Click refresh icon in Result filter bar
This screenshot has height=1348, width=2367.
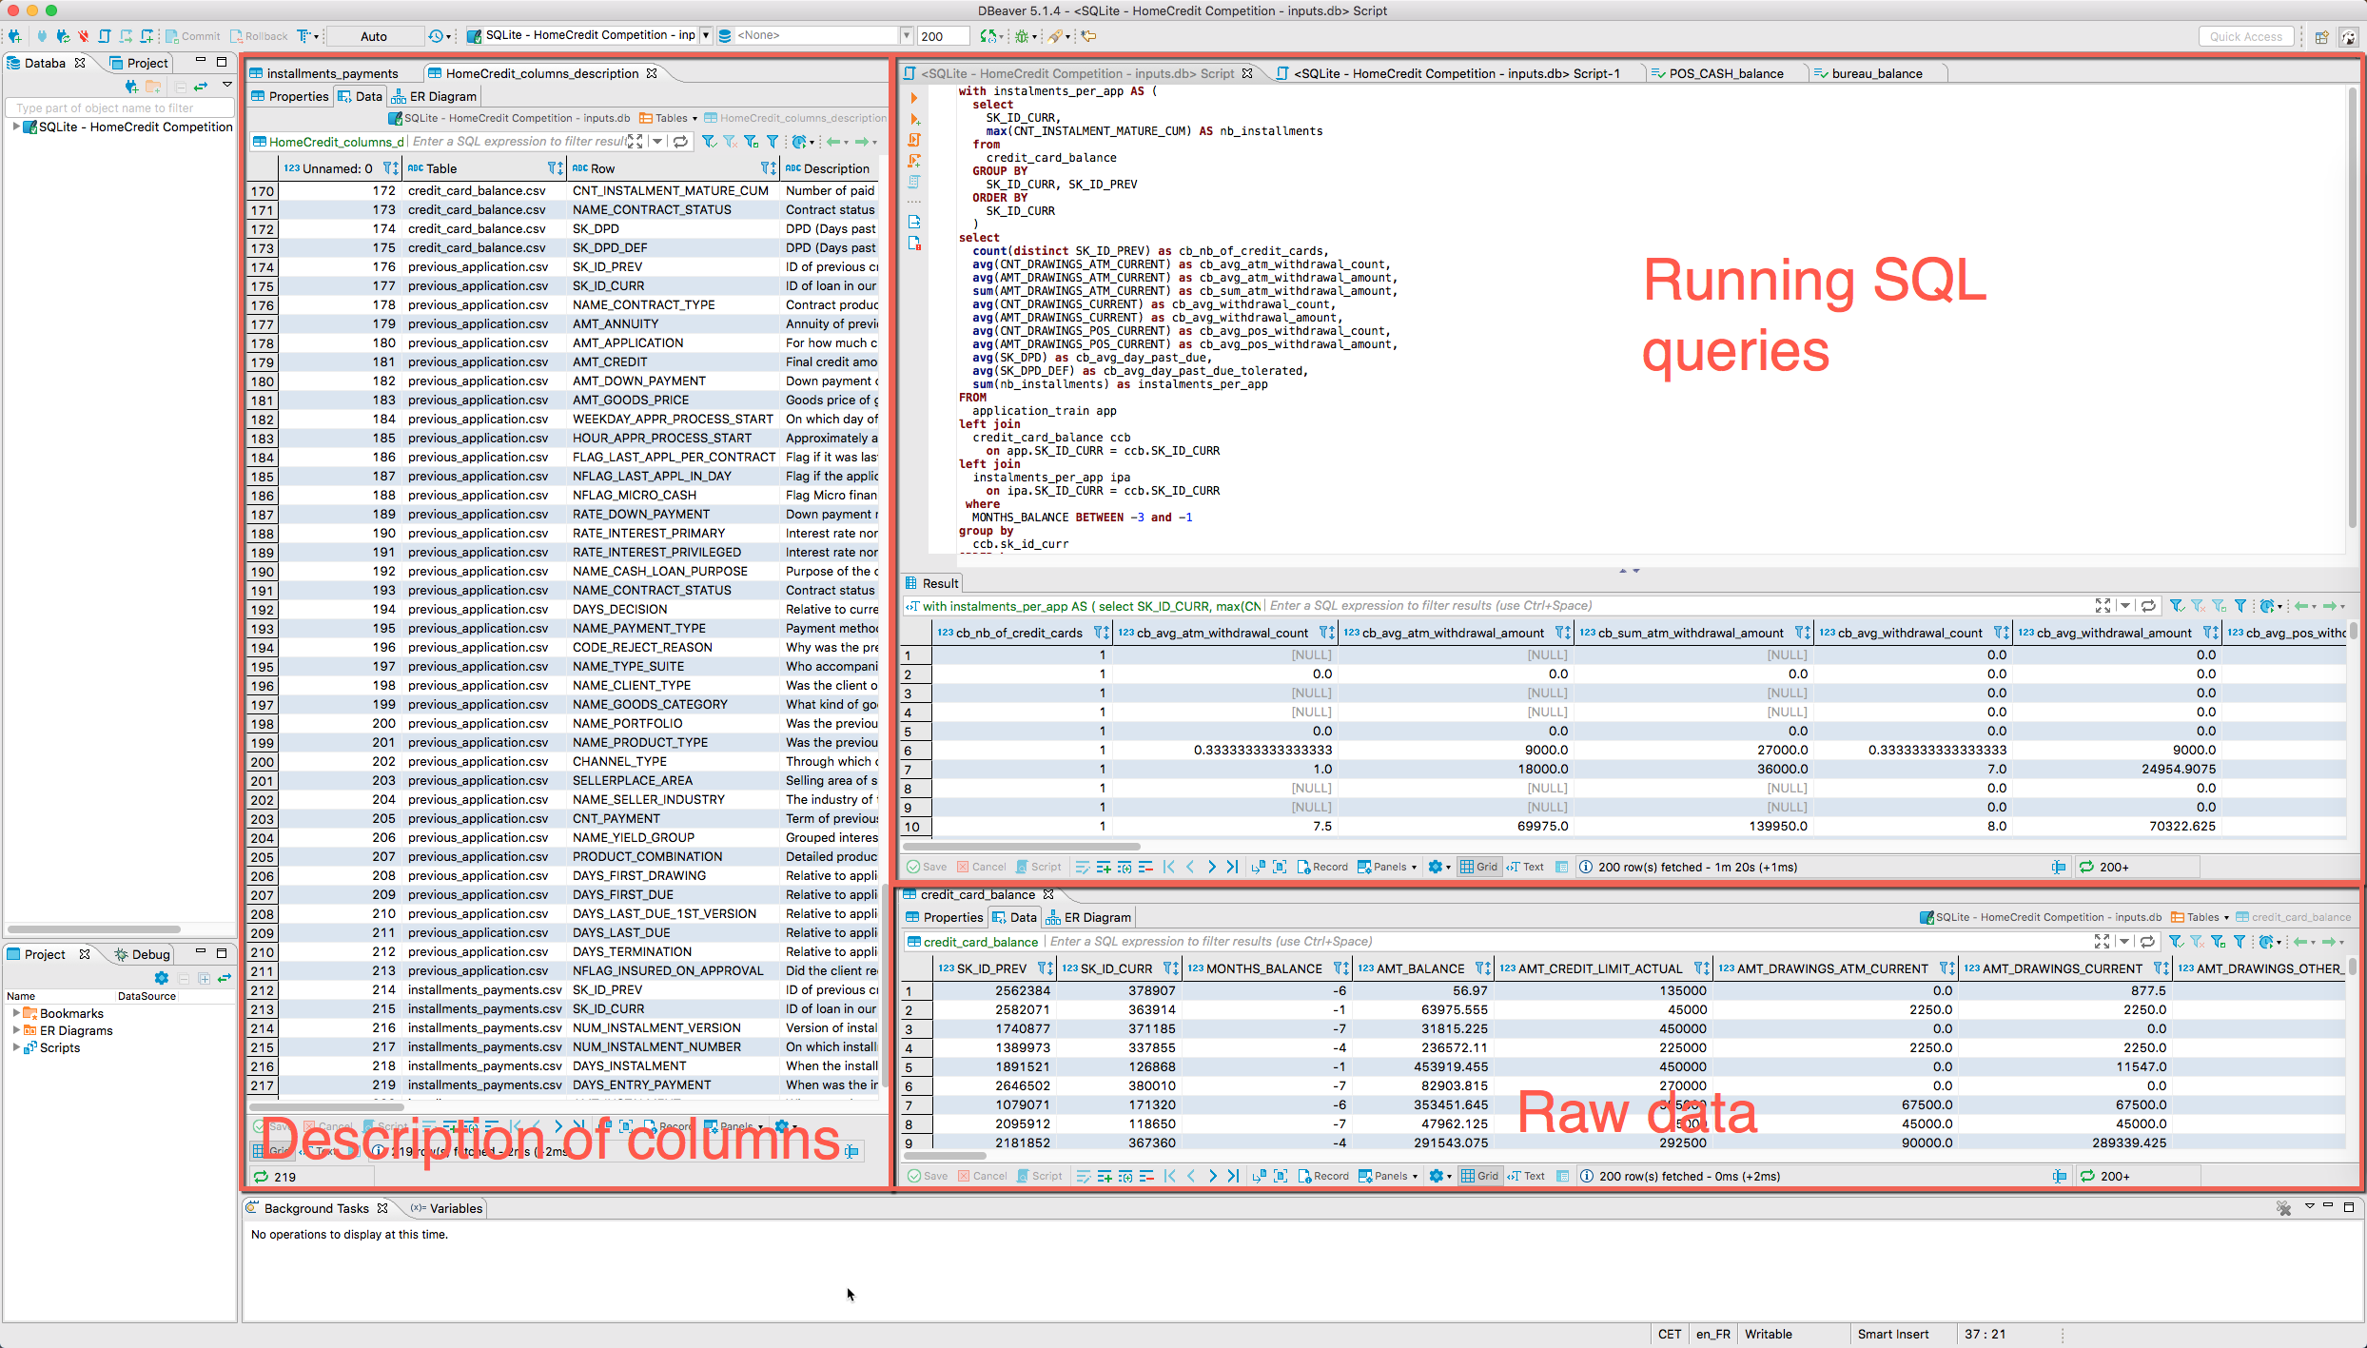click(x=2148, y=606)
